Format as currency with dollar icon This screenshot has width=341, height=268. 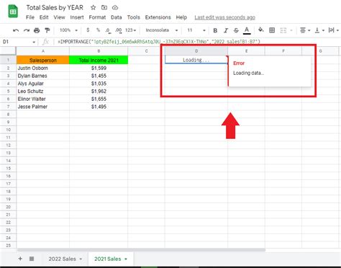(88, 30)
